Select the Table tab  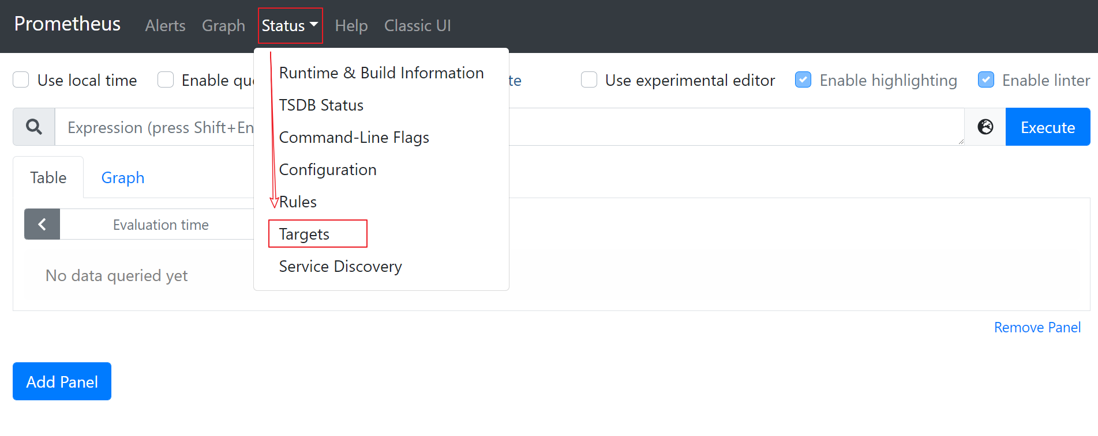(x=48, y=178)
